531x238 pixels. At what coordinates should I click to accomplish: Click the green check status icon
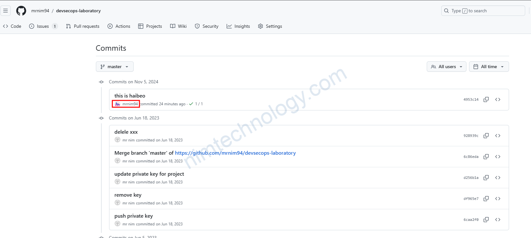(x=191, y=104)
